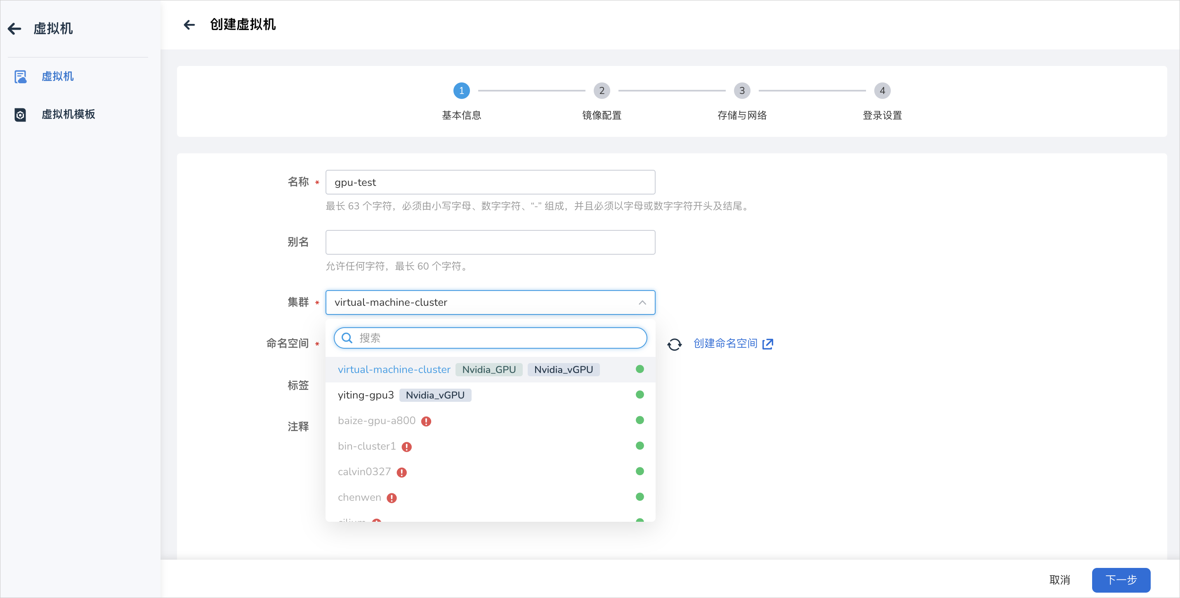
Task: Click the red warning icon beside baize-gpu-a800
Action: tap(426, 421)
